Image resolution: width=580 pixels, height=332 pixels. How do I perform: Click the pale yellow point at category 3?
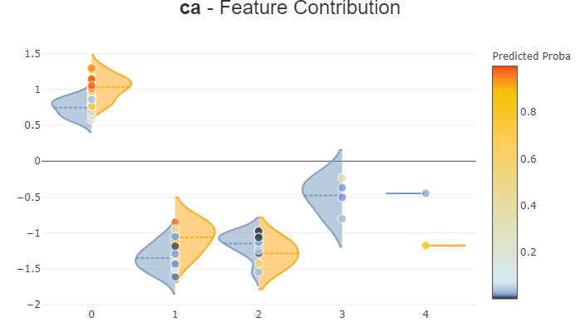click(342, 178)
